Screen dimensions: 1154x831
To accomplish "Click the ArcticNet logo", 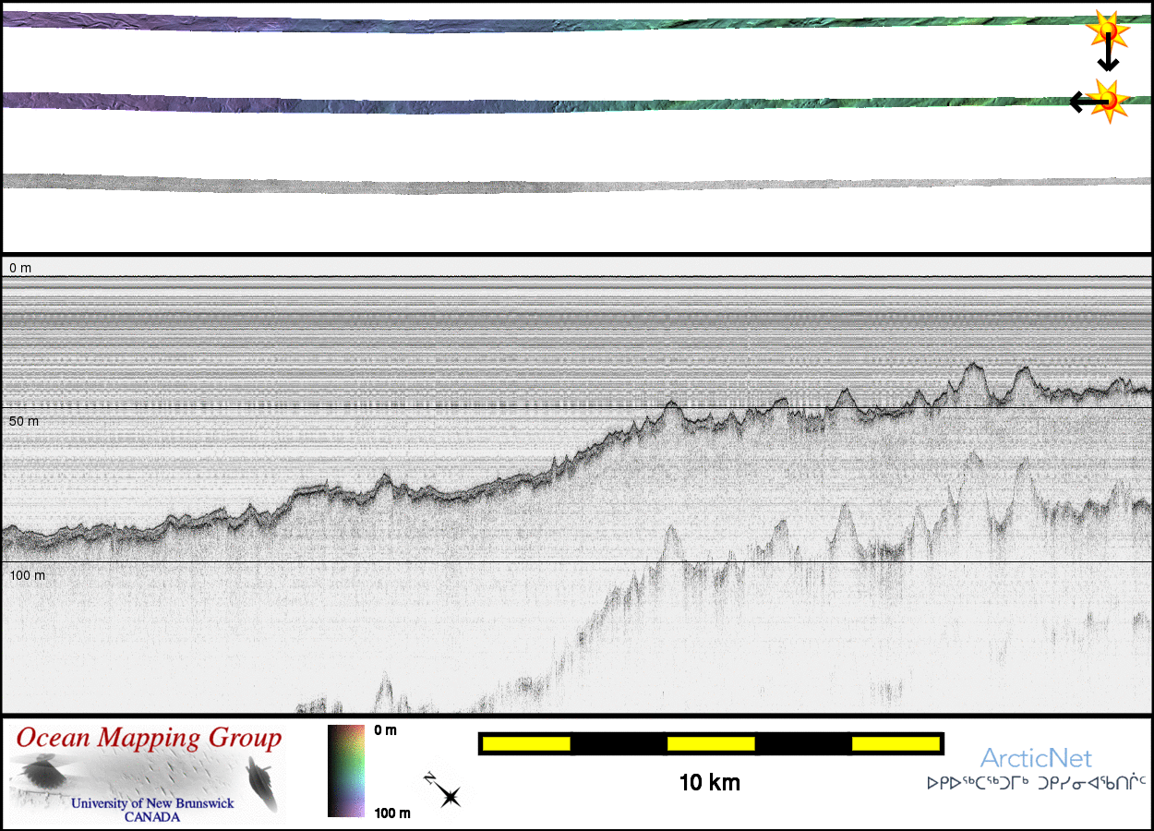I will click(1035, 758).
